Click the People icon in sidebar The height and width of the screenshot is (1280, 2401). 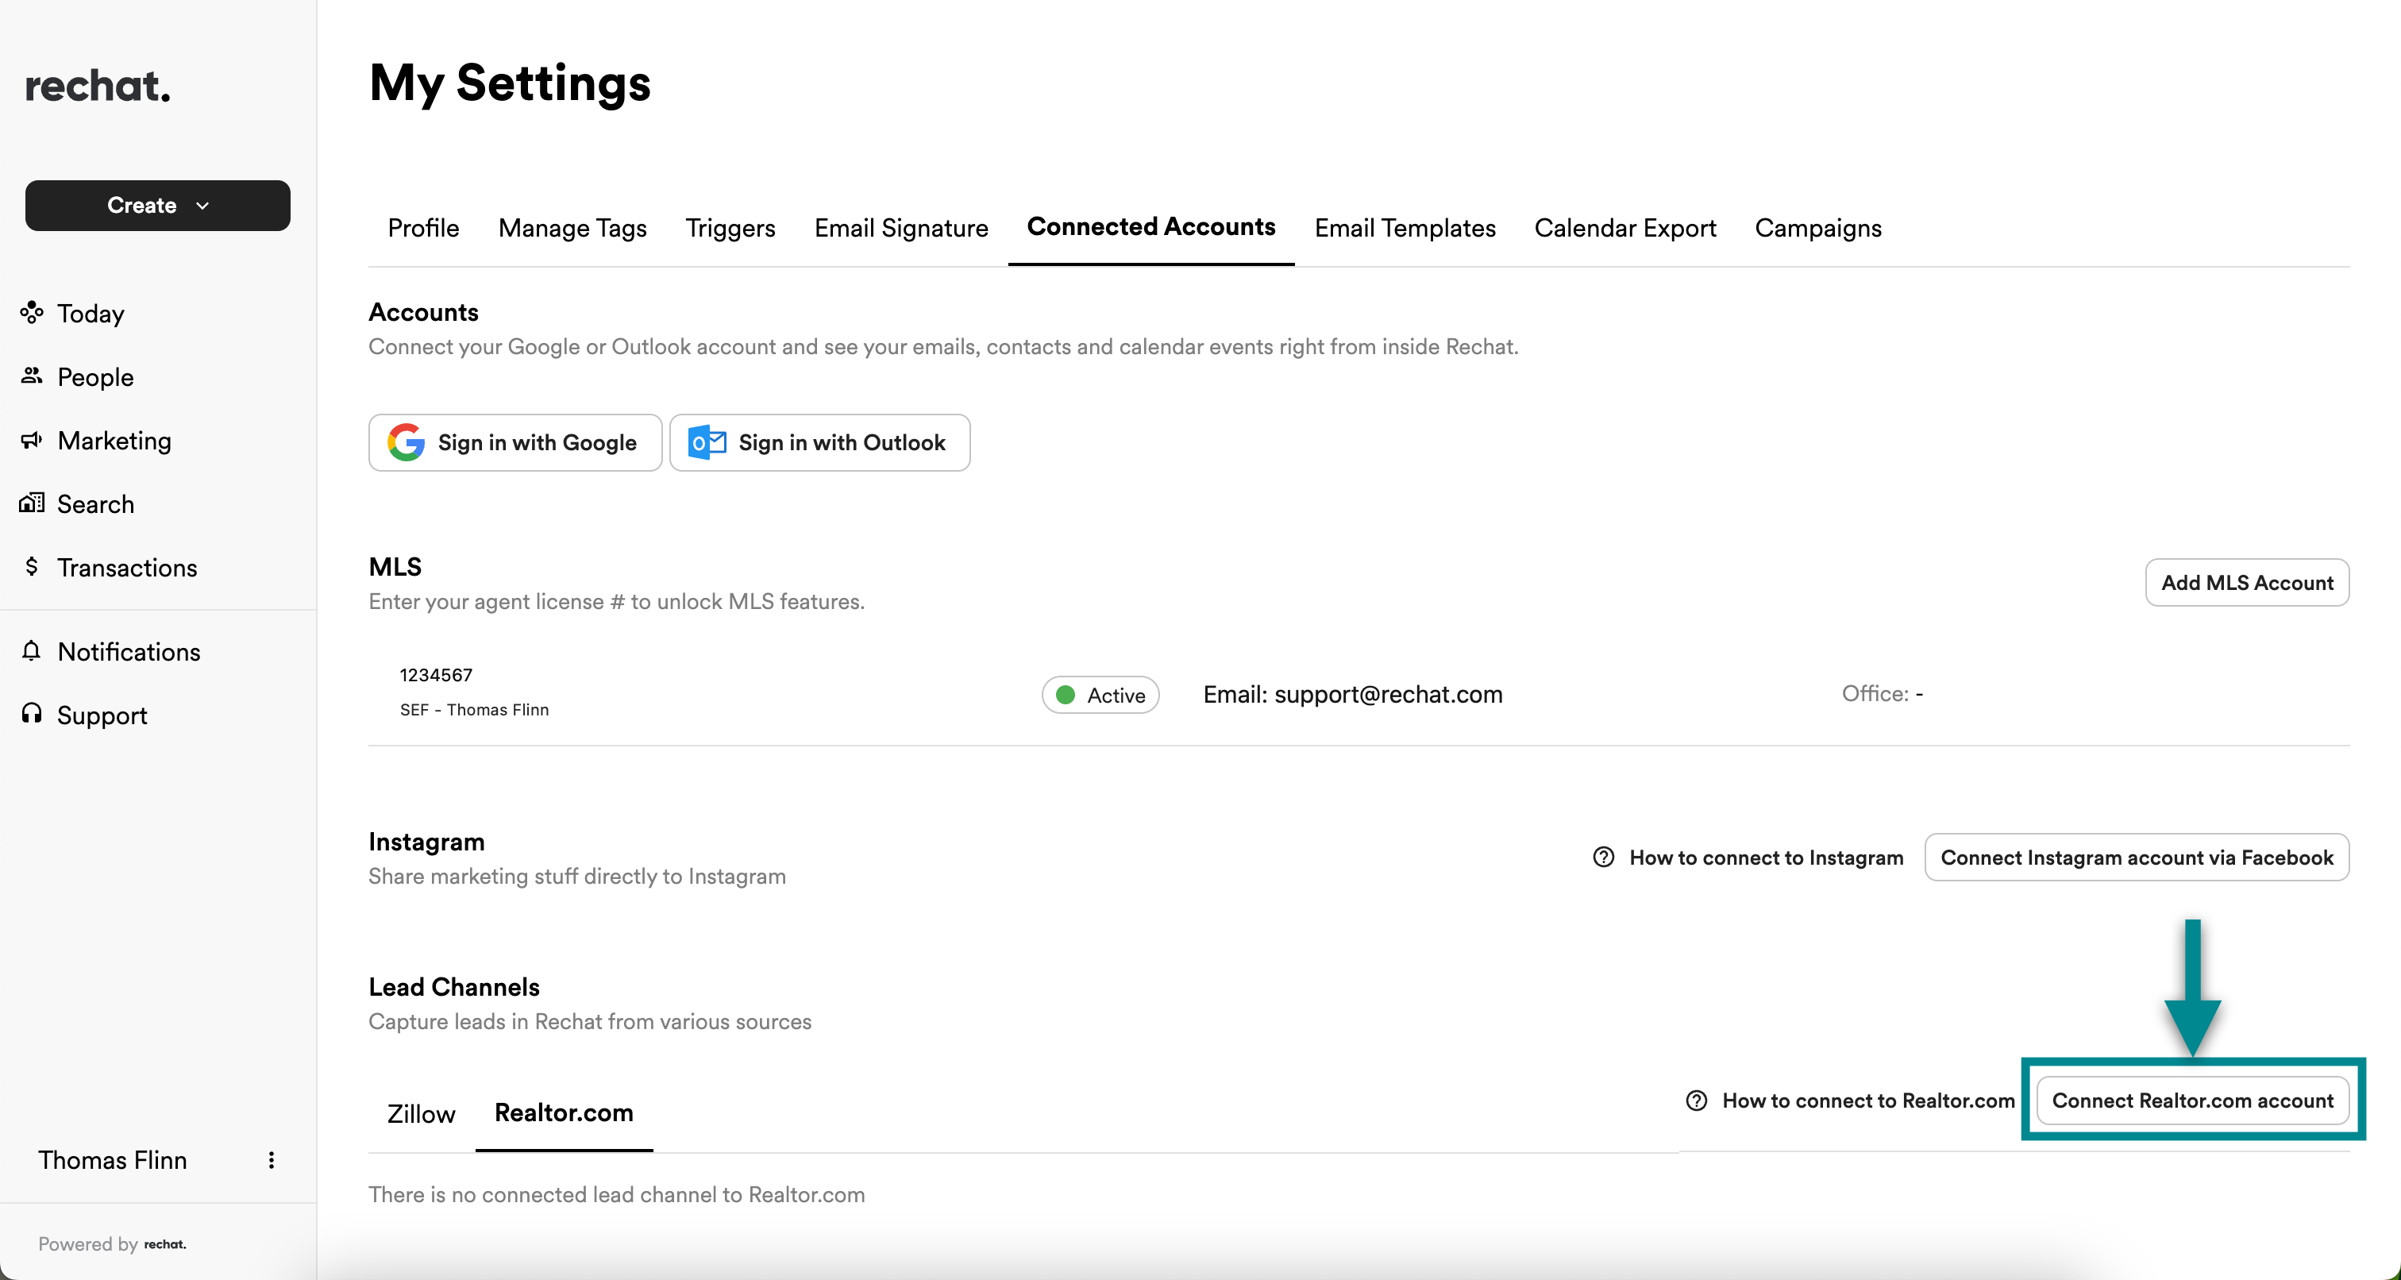point(32,376)
